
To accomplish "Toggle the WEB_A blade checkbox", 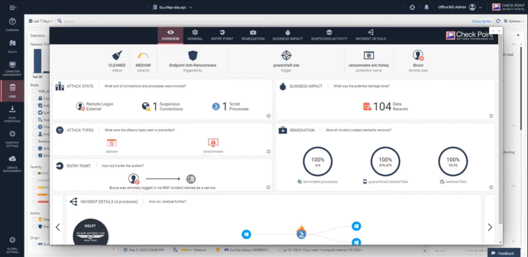I will point(35,91).
